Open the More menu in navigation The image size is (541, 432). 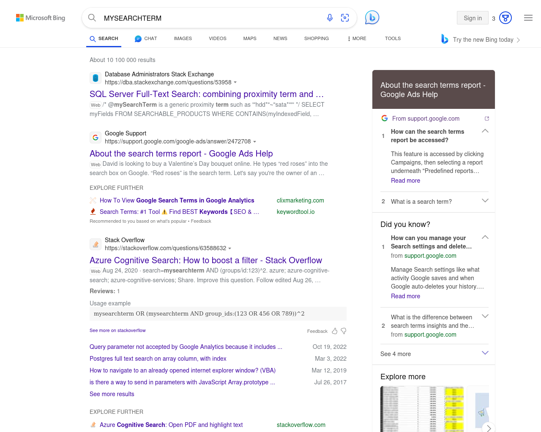coord(357,38)
